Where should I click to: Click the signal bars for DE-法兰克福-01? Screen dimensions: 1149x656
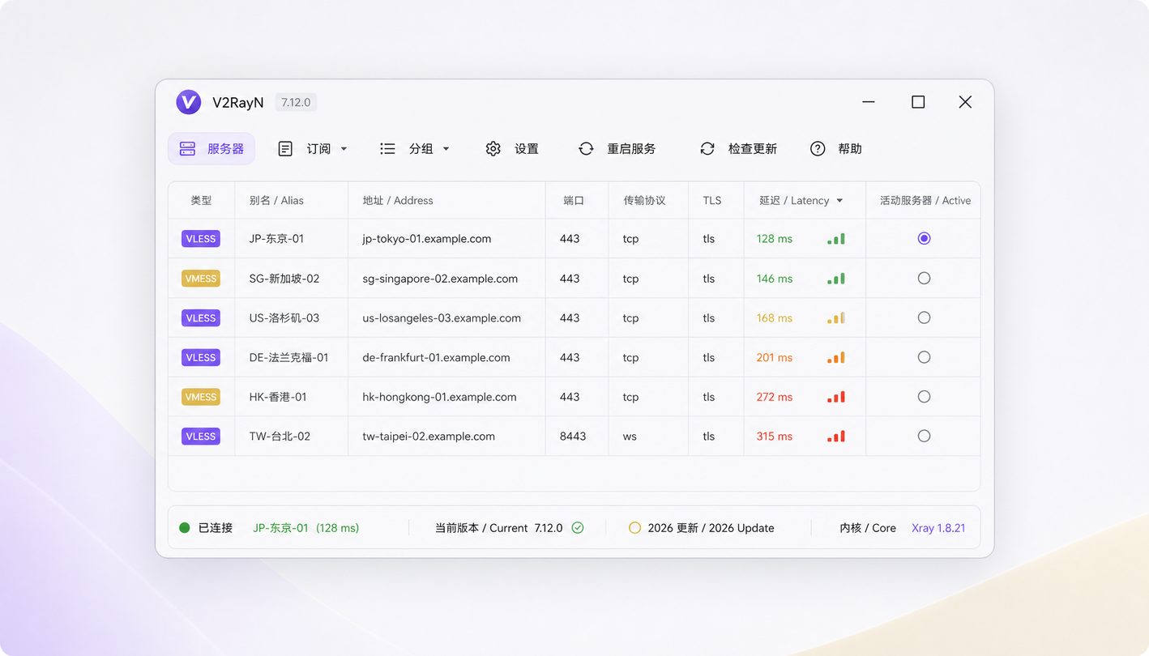[x=836, y=357]
